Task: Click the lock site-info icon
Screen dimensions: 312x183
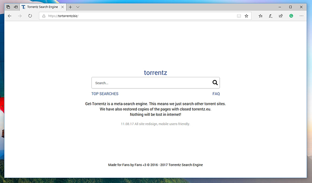Action: tap(44, 16)
